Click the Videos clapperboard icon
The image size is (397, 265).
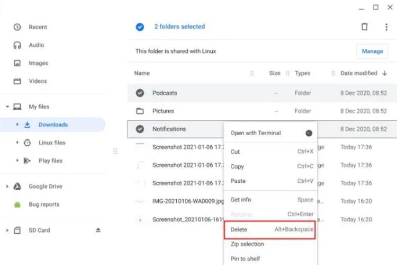click(x=17, y=81)
